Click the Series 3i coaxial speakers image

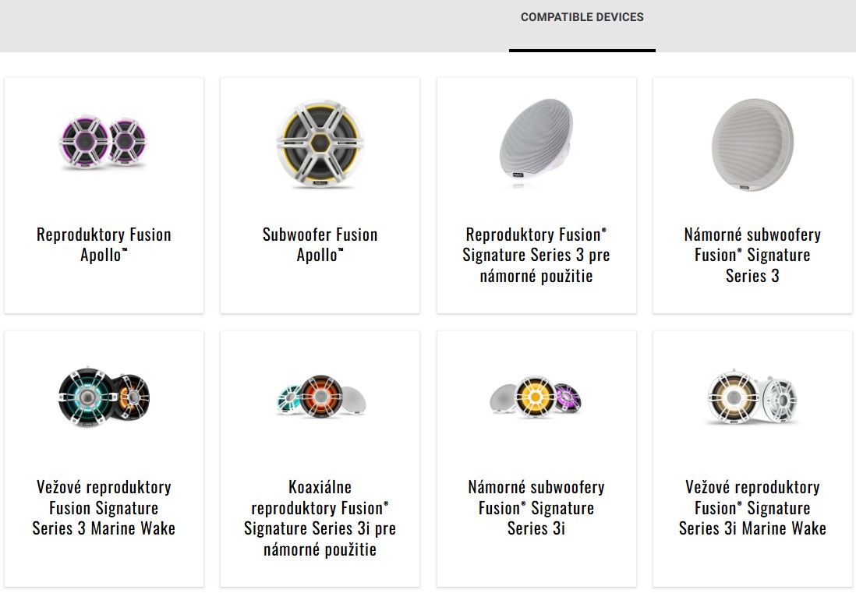click(x=320, y=397)
